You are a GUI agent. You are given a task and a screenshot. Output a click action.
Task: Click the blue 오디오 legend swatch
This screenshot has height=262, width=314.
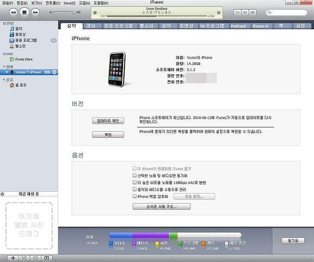(111, 243)
